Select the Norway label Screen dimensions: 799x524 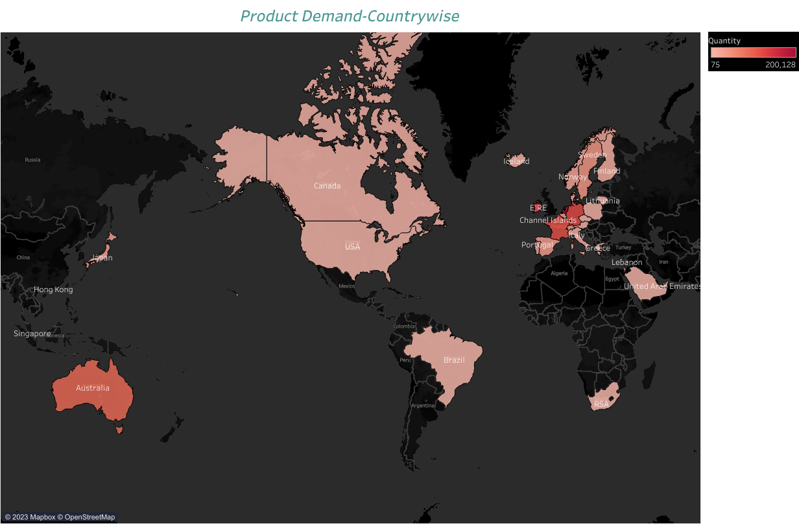point(573,177)
